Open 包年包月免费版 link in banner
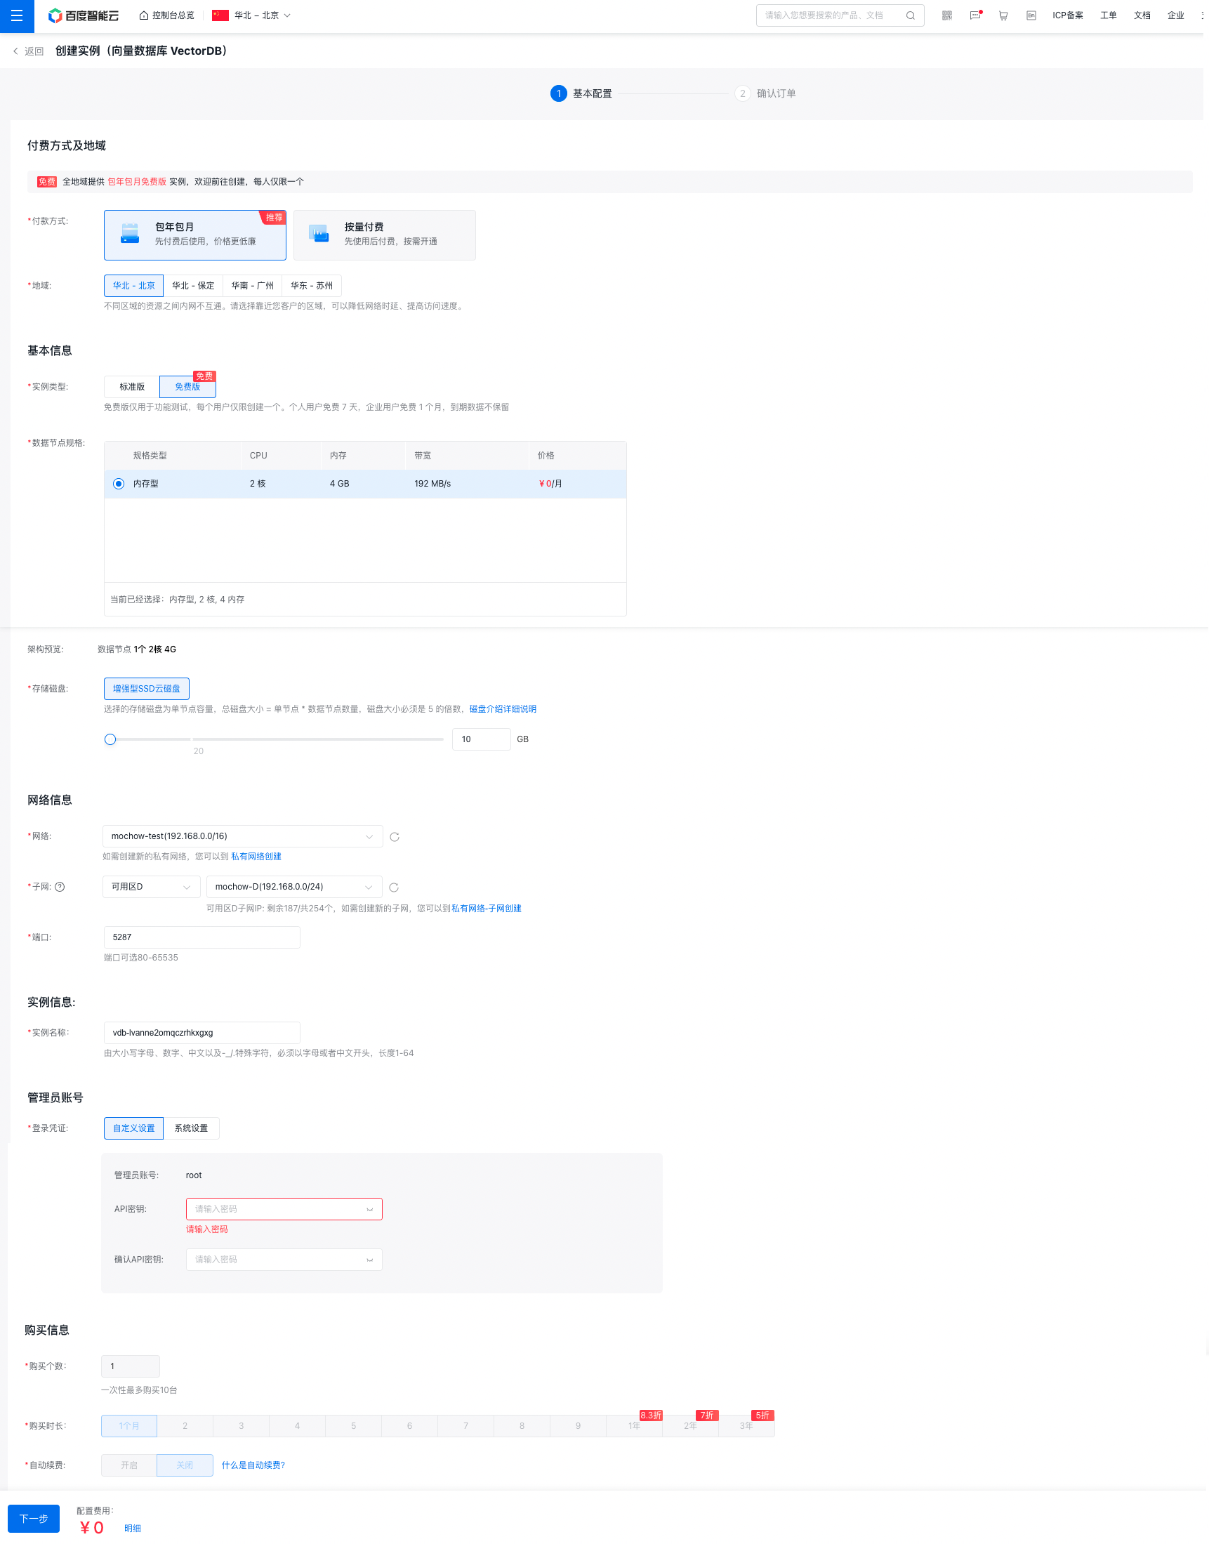 (137, 182)
